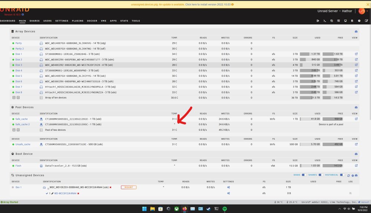Click the second small toggle button under the Pool
Viewport: 371px width, 213px height.
[x=18, y=130]
